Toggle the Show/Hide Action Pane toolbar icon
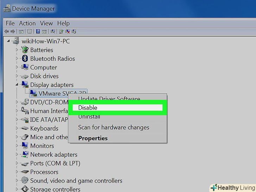Screen dimensions: 256x192 44,32
